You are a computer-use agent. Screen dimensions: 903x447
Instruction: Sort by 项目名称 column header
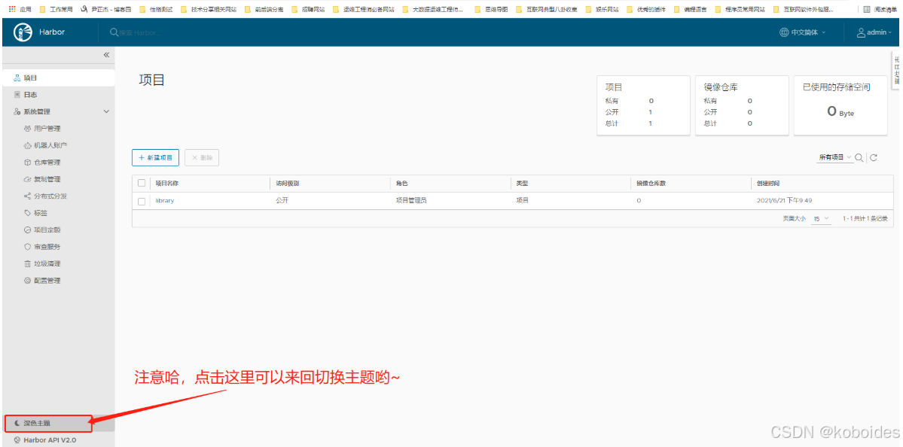pyautogui.click(x=169, y=184)
